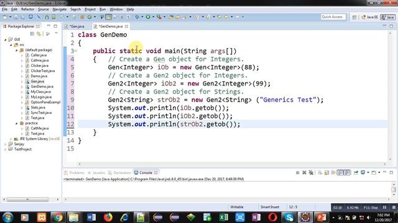Click the New Java Package icon
Image resolution: width=398 pixels, height=223 pixels.
(82, 17)
